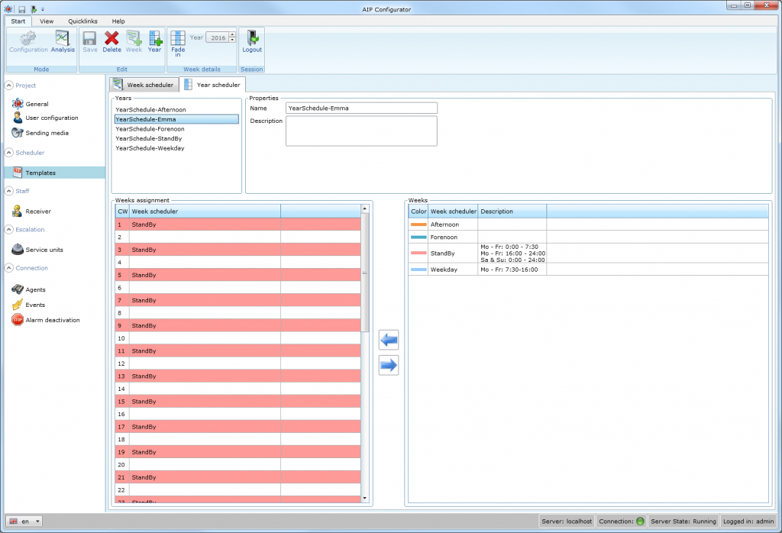Switch to the Week scheduler tab
This screenshot has width=782, height=533.
[x=144, y=85]
